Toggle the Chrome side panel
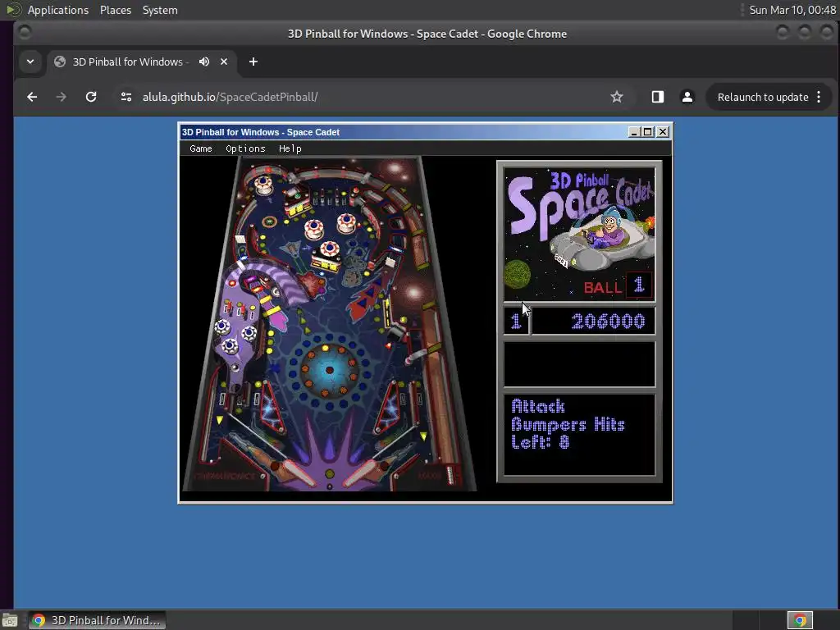840x630 pixels. tap(658, 97)
